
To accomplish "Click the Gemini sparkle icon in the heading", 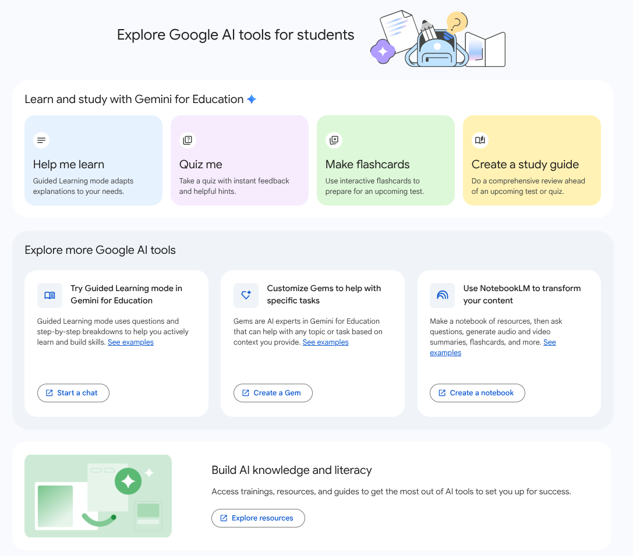I will 251,98.
